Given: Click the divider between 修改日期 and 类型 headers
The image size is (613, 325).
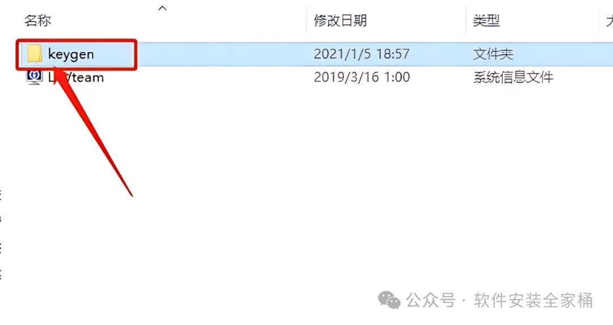Looking at the screenshot, I should [466, 20].
